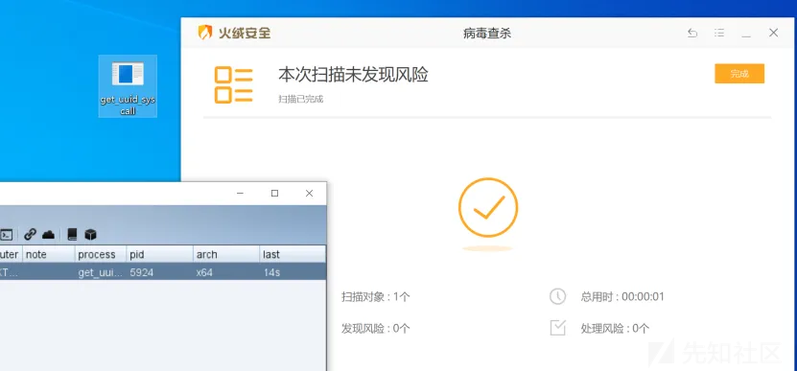Screen dimensions: 797x371
Task: Select the get_uuid_syscall desktop file
Action: pyautogui.click(x=128, y=86)
